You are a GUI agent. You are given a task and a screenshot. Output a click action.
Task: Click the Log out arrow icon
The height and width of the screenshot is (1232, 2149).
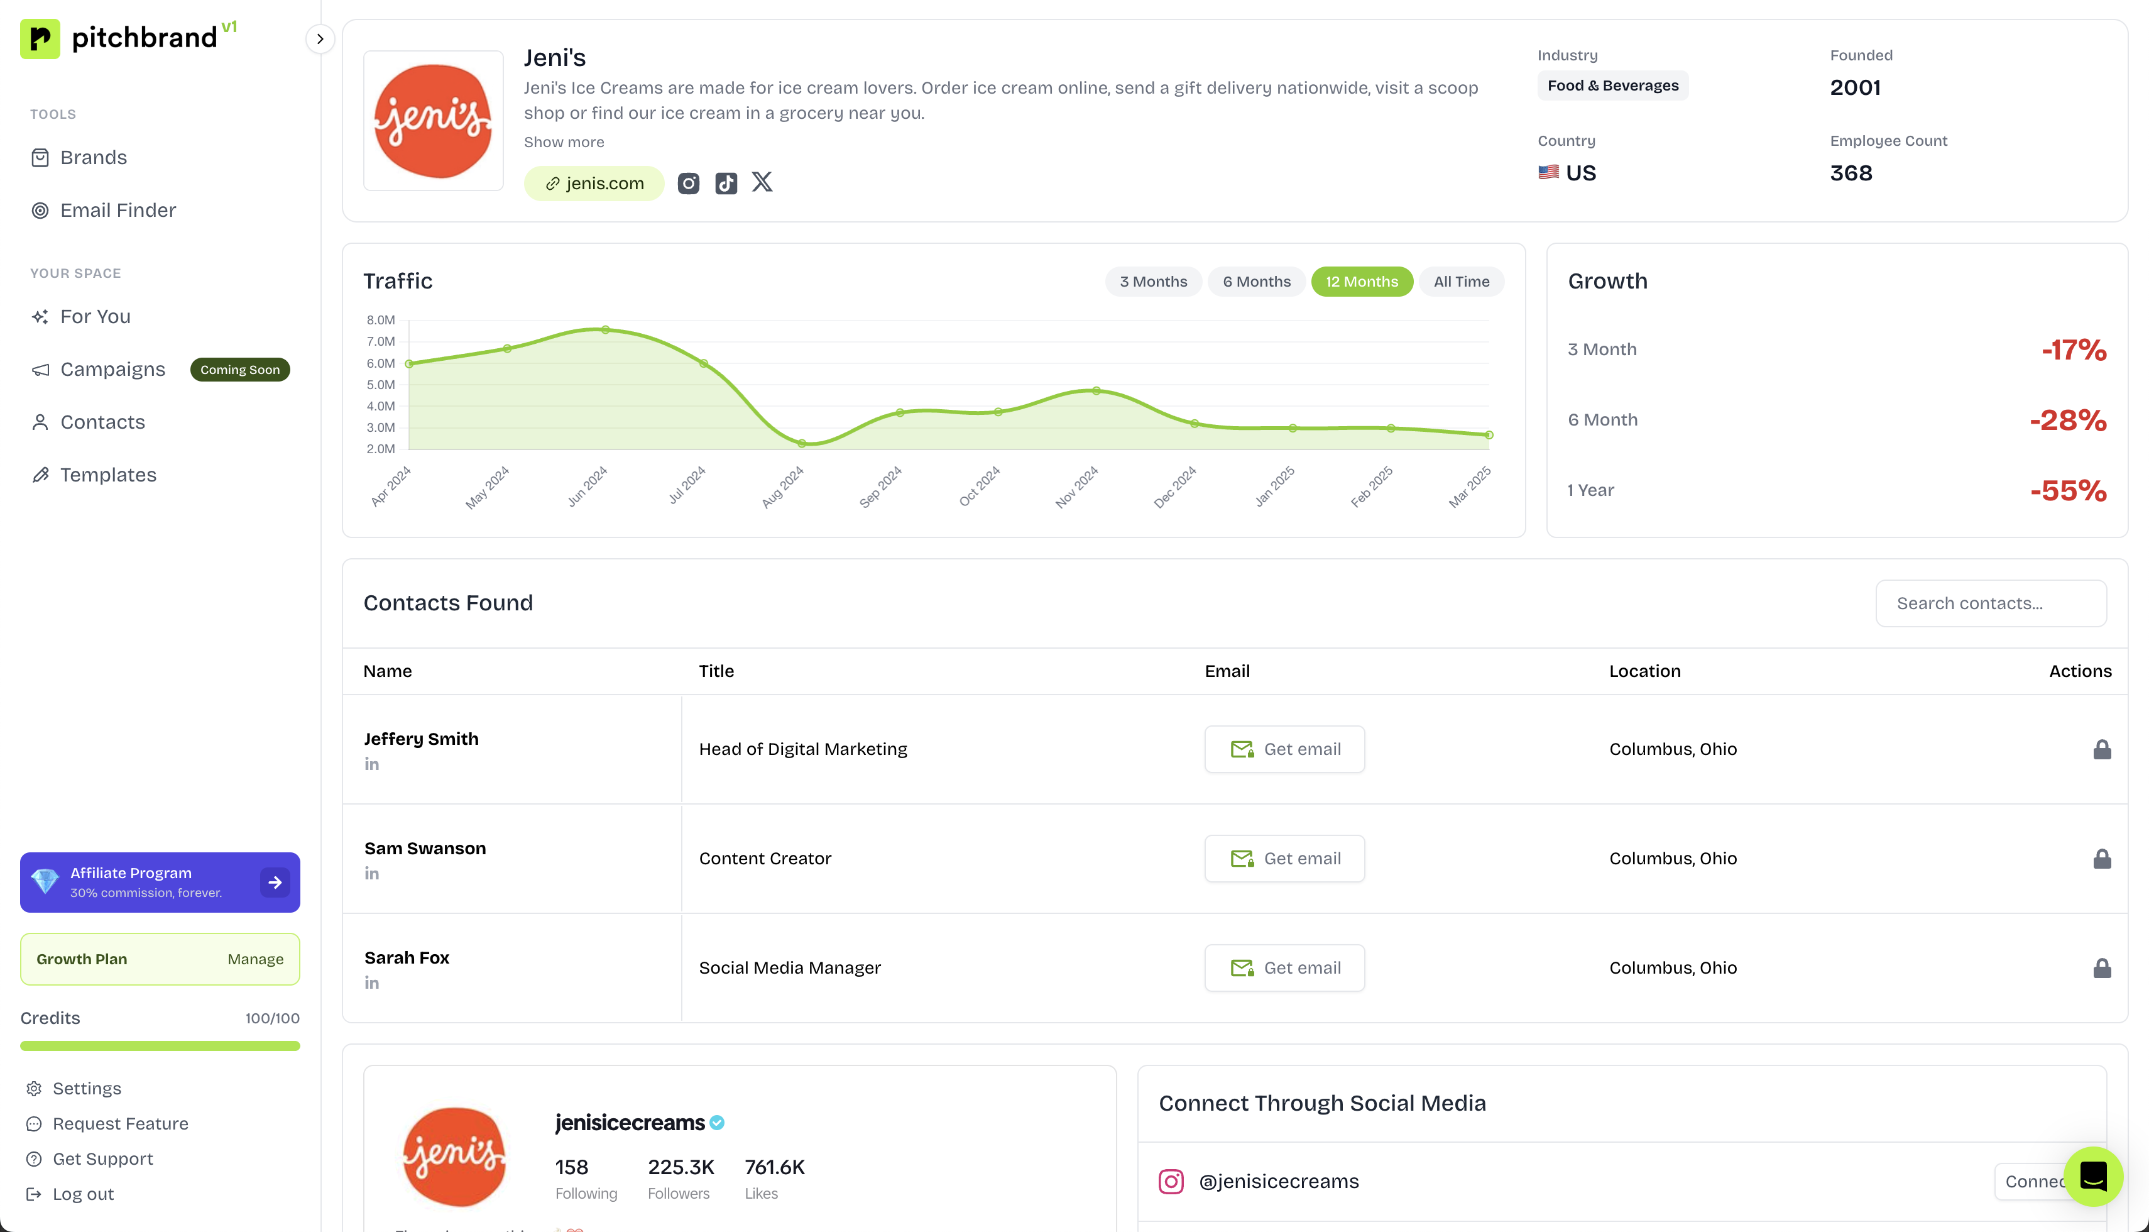pos(34,1195)
